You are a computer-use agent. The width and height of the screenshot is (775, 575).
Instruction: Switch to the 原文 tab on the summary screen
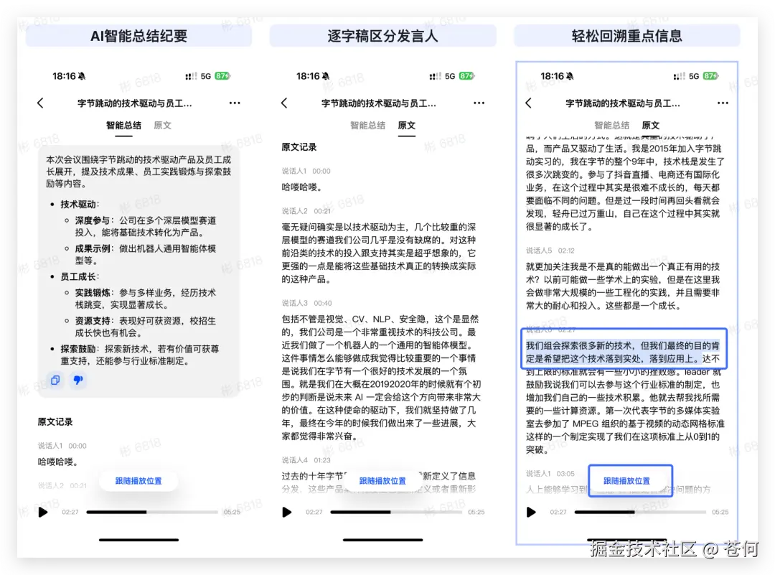coord(161,125)
